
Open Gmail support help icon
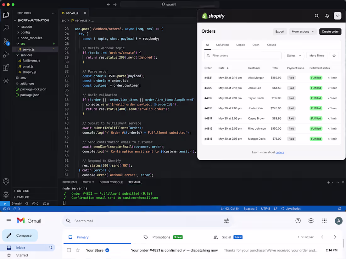(x=298, y=221)
